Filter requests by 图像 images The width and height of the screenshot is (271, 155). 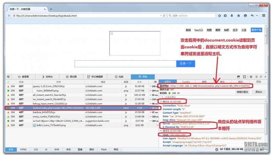tap(80, 150)
